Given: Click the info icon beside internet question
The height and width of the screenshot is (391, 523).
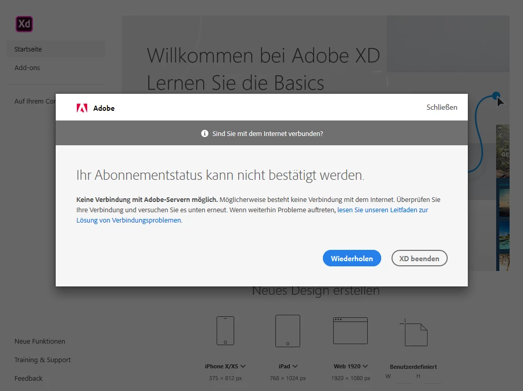Looking at the screenshot, I should pyautogui.click(x=204, y=133).
